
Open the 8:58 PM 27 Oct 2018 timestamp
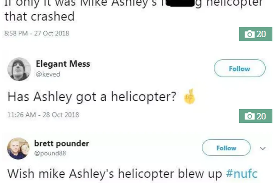point(37,33)
